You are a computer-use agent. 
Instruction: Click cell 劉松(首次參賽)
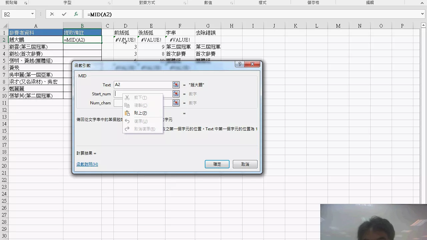pyautogui.click(x=36, y=54)
